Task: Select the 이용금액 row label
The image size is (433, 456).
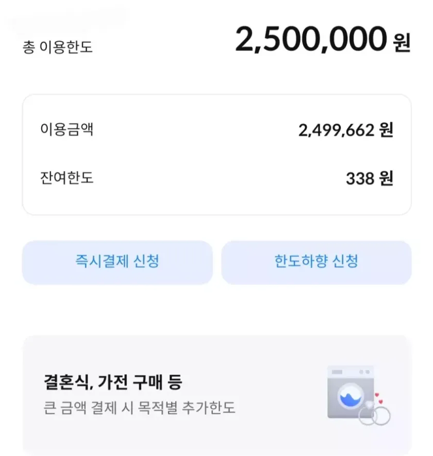Action: pos(66,129)
